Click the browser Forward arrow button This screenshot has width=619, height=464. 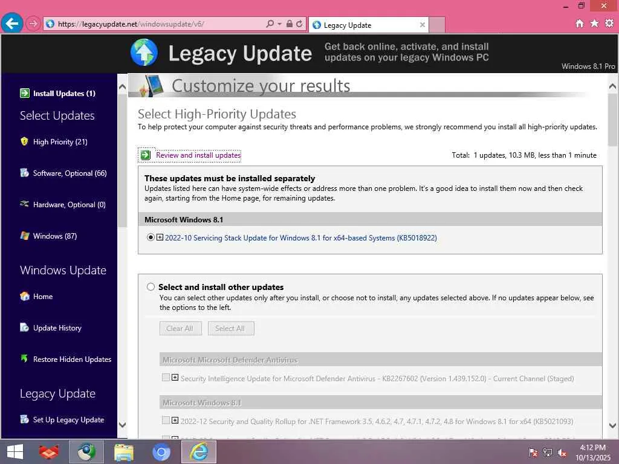(33, 24)
